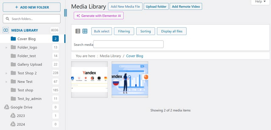Click the folder panel resize handle
This screenshot has width=271, height=130.
tap(65, 13)
